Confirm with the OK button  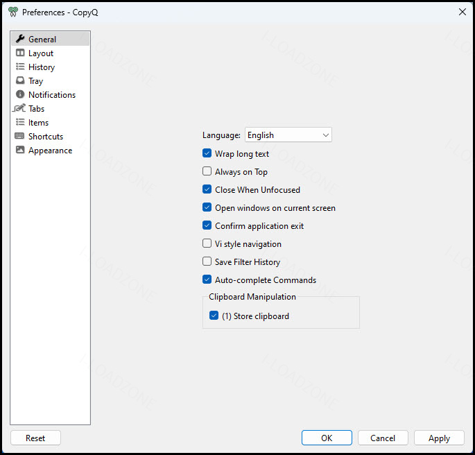327,438
